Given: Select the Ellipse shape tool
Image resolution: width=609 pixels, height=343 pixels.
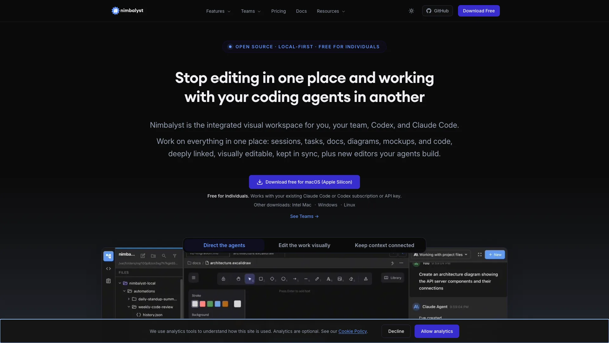Looking at the screenshot, I should (284, 279).
